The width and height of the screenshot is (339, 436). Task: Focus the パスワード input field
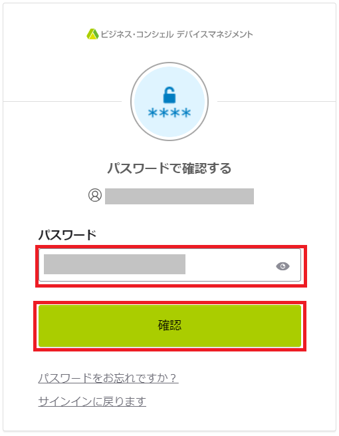(x=169, y=265)
